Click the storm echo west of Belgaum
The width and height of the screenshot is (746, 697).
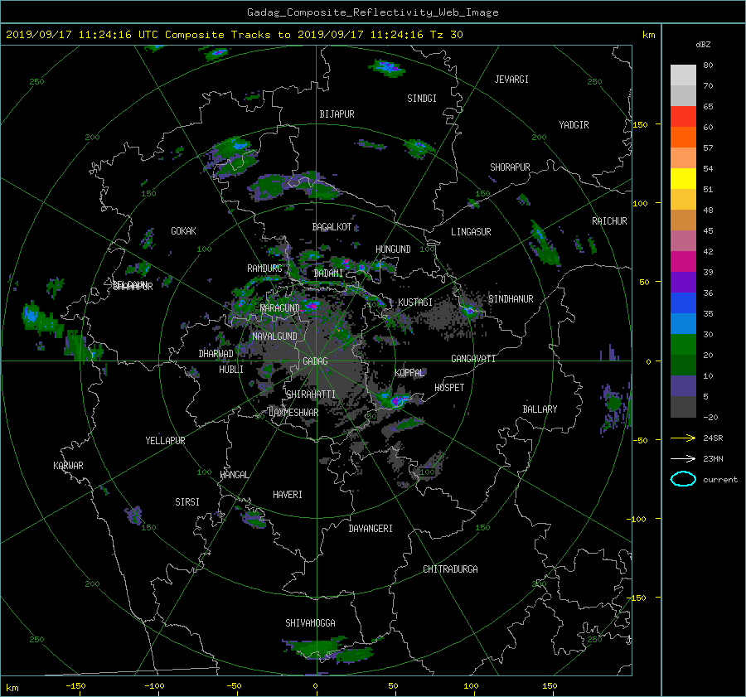[41, 319]
